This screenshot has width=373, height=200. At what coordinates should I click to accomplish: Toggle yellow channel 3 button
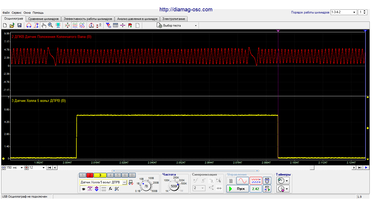click(x=100, y=175)
